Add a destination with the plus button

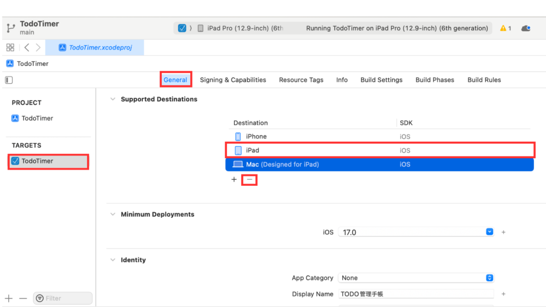click(234, 180)
